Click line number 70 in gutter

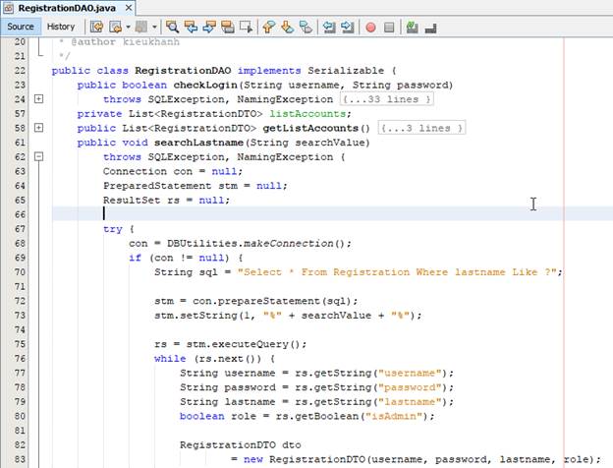click(20, 272)
